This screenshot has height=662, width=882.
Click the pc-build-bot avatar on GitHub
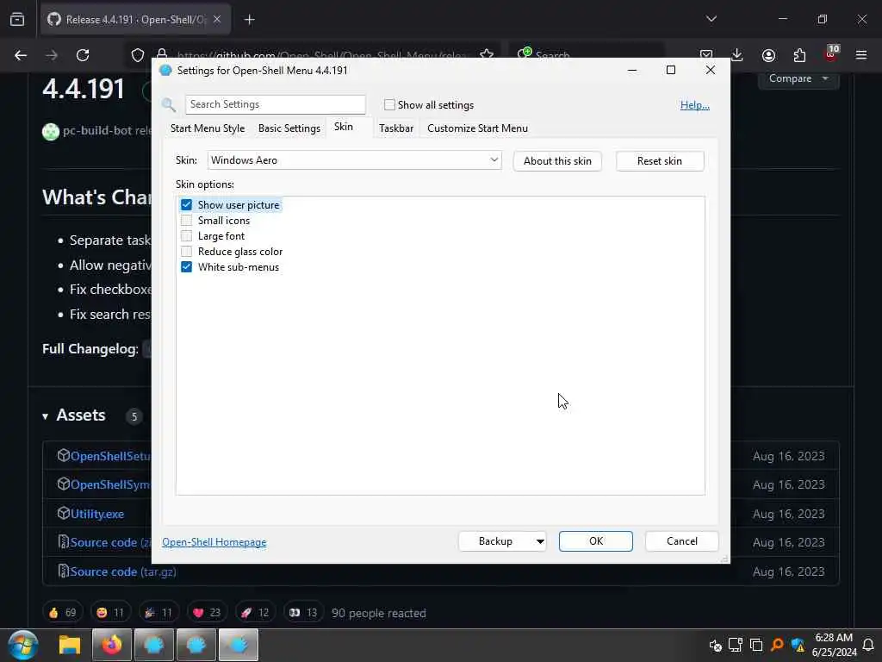(x=51, y=131)
